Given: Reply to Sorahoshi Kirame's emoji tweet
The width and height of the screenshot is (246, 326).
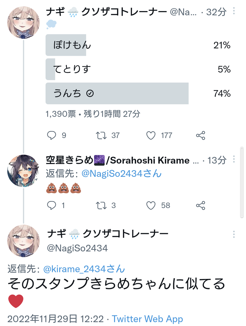Looking at the screenshot, I should pyautogui.click(x=52, y=205).
